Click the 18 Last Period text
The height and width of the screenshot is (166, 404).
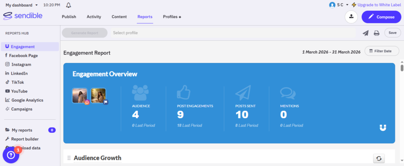(189, 125)
